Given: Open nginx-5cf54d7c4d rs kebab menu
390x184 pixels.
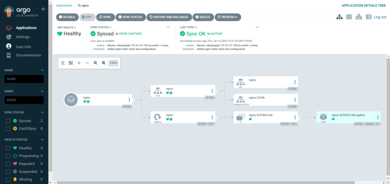Looking at the screenshot, I should (295, 117).
